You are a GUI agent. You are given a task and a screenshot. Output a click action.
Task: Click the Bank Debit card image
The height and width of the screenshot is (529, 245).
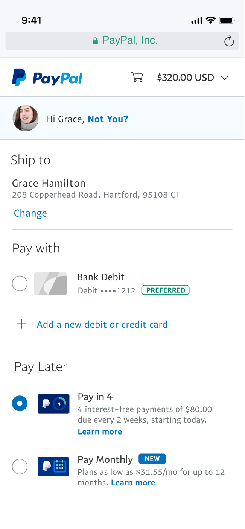click(x=51, y=284)
